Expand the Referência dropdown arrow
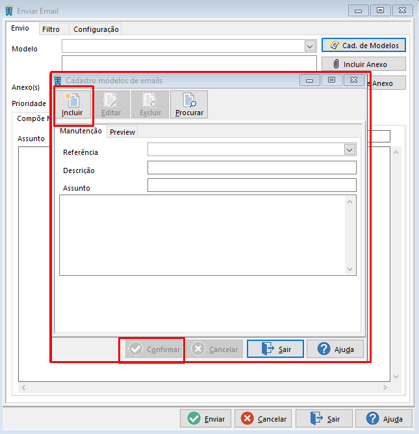Image resolution: width=419 pixels, height=434 pixels. pyautogui.click(x=349, y=150)
